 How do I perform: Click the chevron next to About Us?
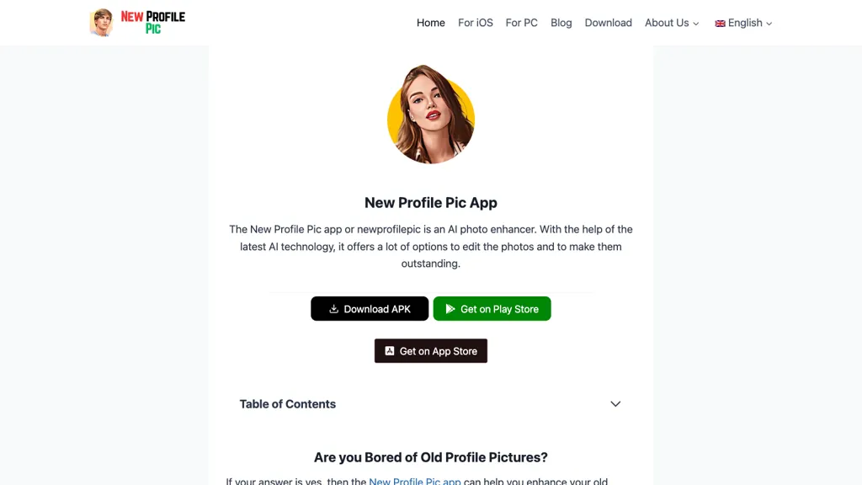[x=696, y=24]
